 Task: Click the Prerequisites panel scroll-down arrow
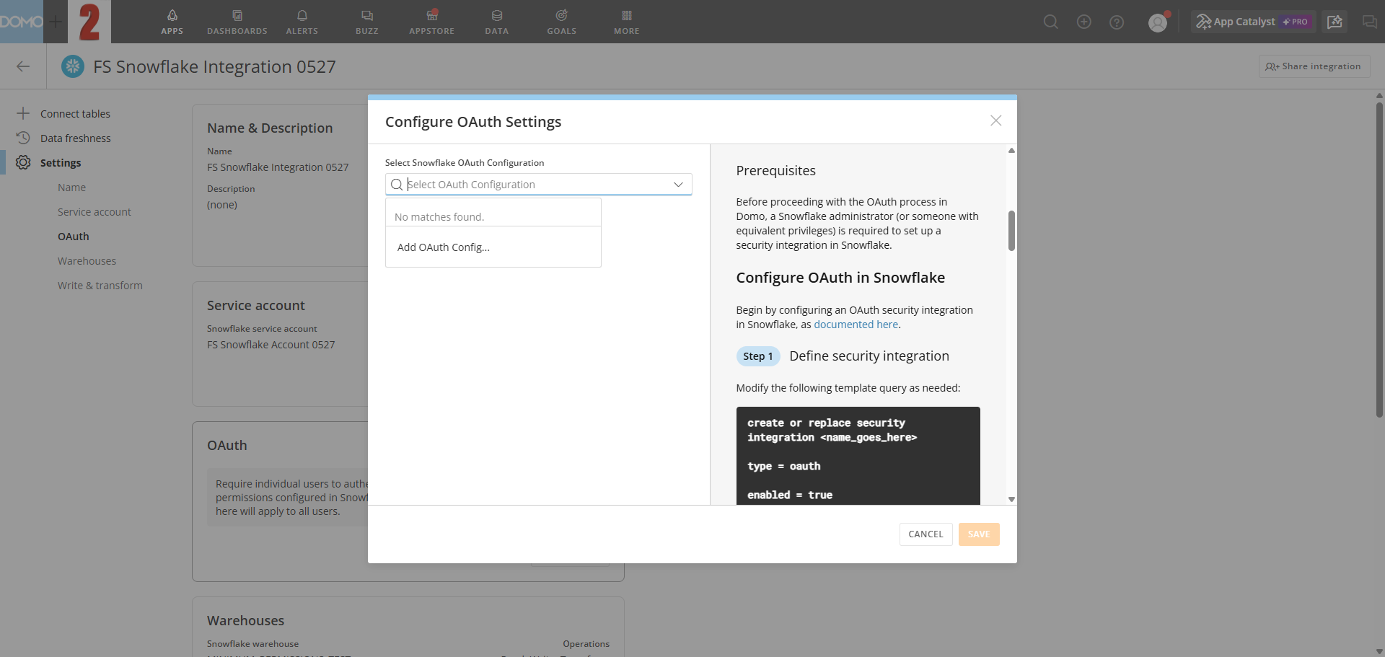[1011, 499]
